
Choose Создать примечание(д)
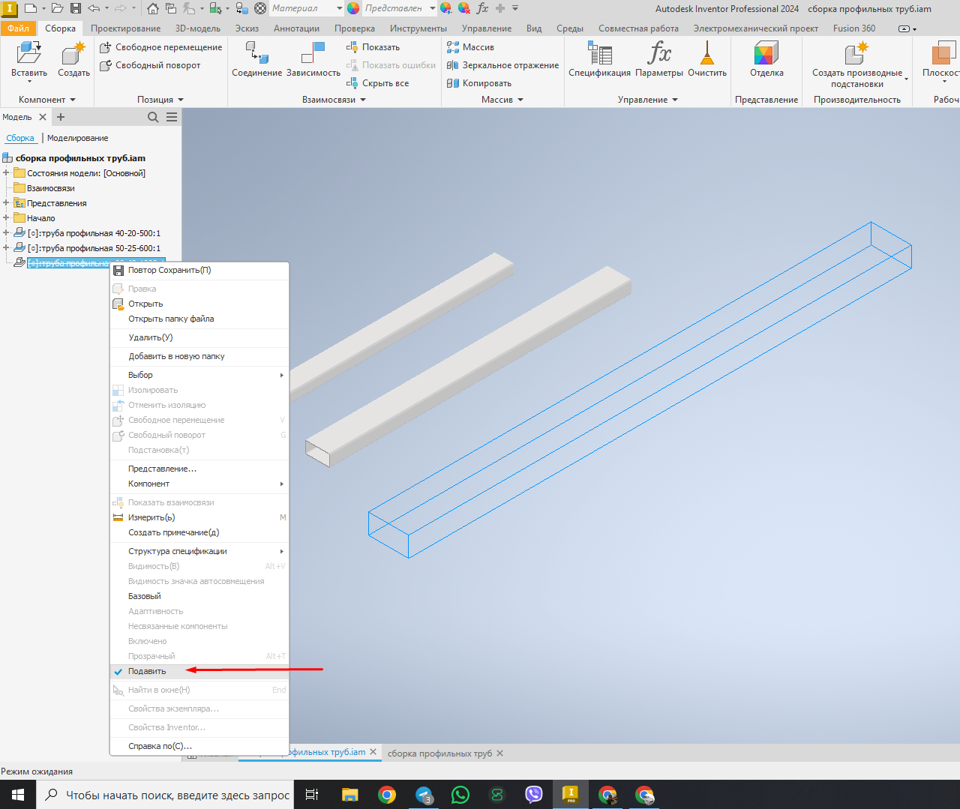pyautogui.click(x=199, y=532)
